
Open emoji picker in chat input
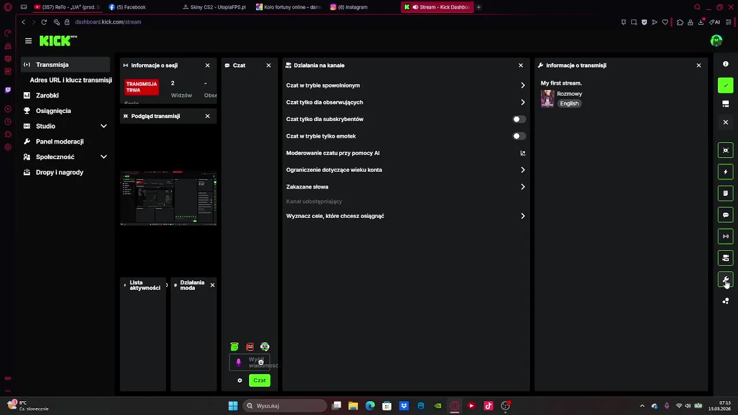click(261, 363)
